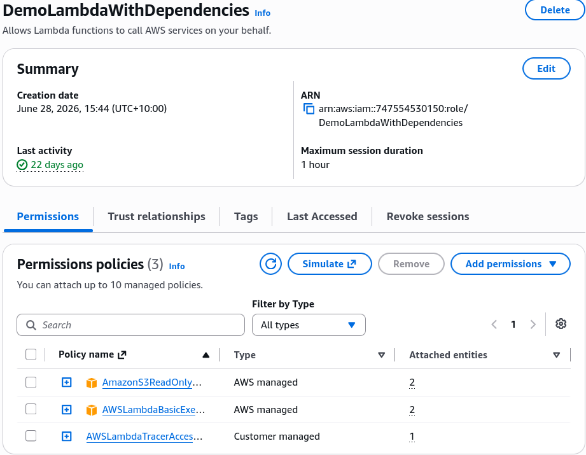Open the Revoke sessions tab
Screen dimensions: 586x455
click(428, 216)
